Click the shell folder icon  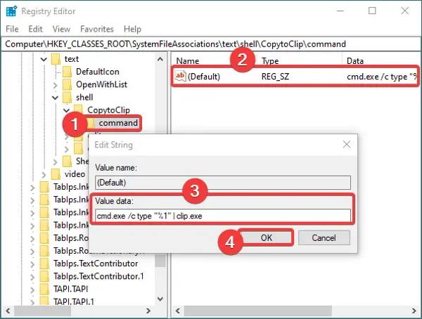point(68,98)
